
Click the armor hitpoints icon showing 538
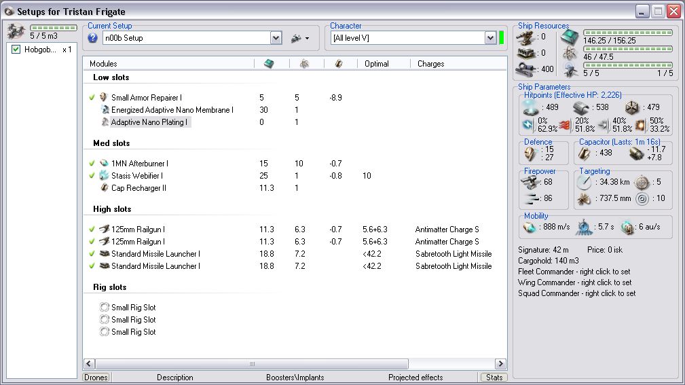[x=581, y=107]
